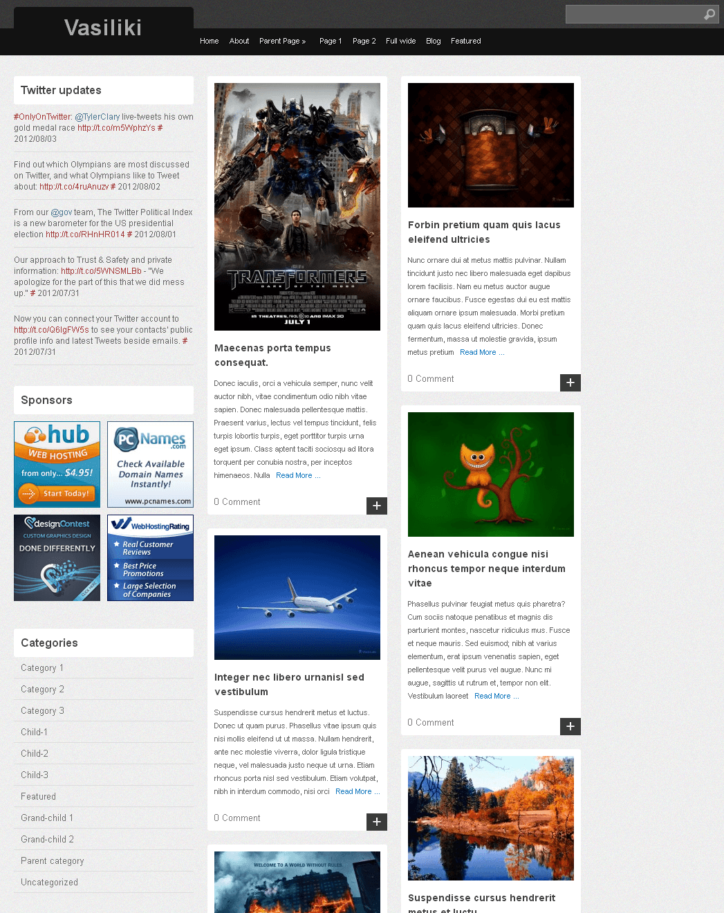This screenshot has height=913, width=724.
Task: Expand the plus button under Maecenas porta post
Action: 377,506
